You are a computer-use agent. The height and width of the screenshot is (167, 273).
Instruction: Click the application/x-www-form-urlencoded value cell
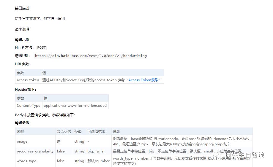[x=75, y=106]
